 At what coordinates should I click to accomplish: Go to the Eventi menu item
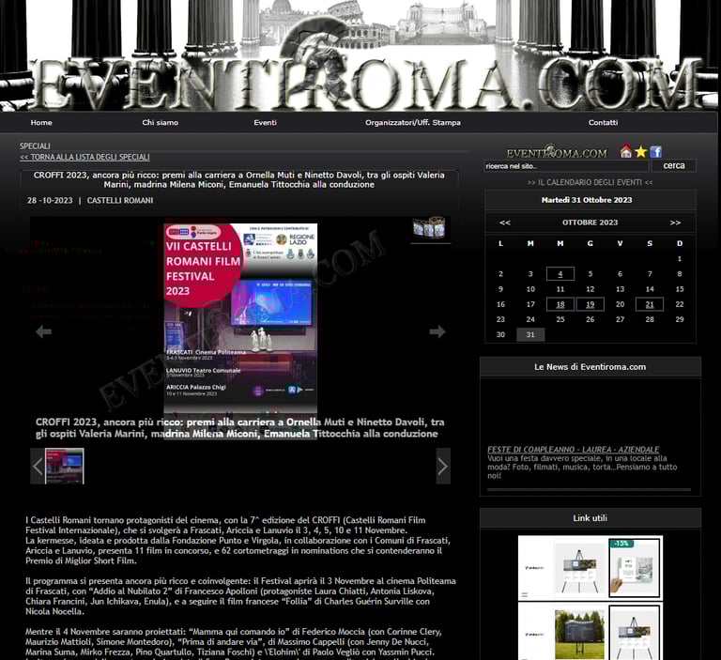coord(266,122)
